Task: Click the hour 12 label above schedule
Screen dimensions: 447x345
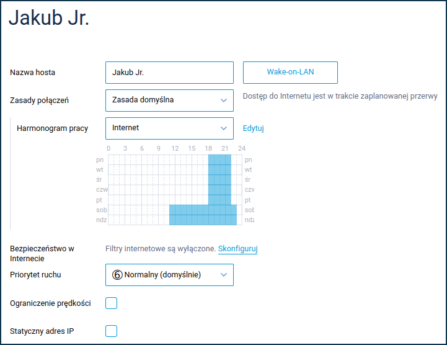Action: 175,148
